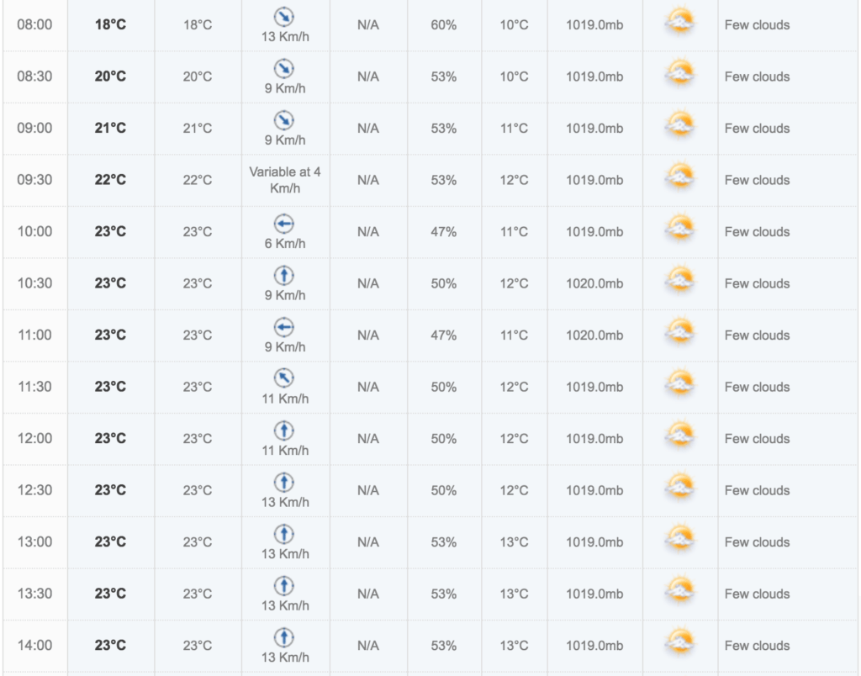Click the bold 18°C temperature at 08:00
The width and height of the screenshot is (861, 676).
tap(110, 24)
